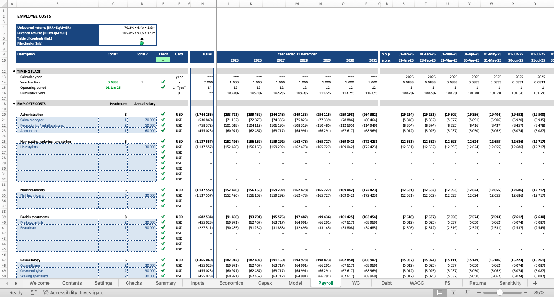Switch to the Model sheet
The image size is (554, 297).
[x=295, y=283]
